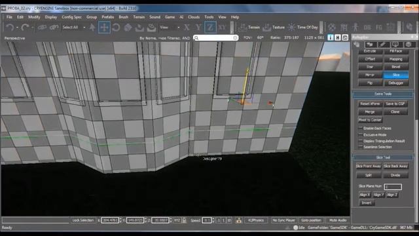Click the viewport layout window icon
Screen dimensions: 419x236
[x=345, y=38]
